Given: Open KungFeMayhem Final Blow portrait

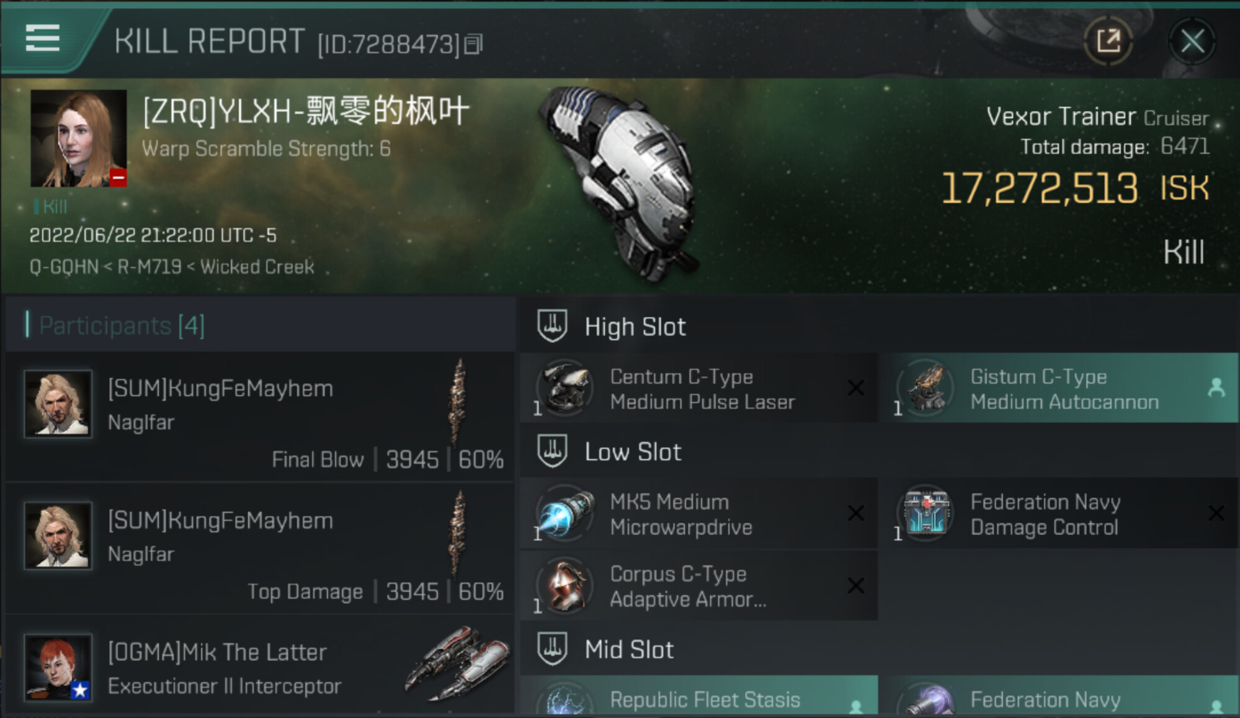Looking at the screenshot, I should (58, 404).
